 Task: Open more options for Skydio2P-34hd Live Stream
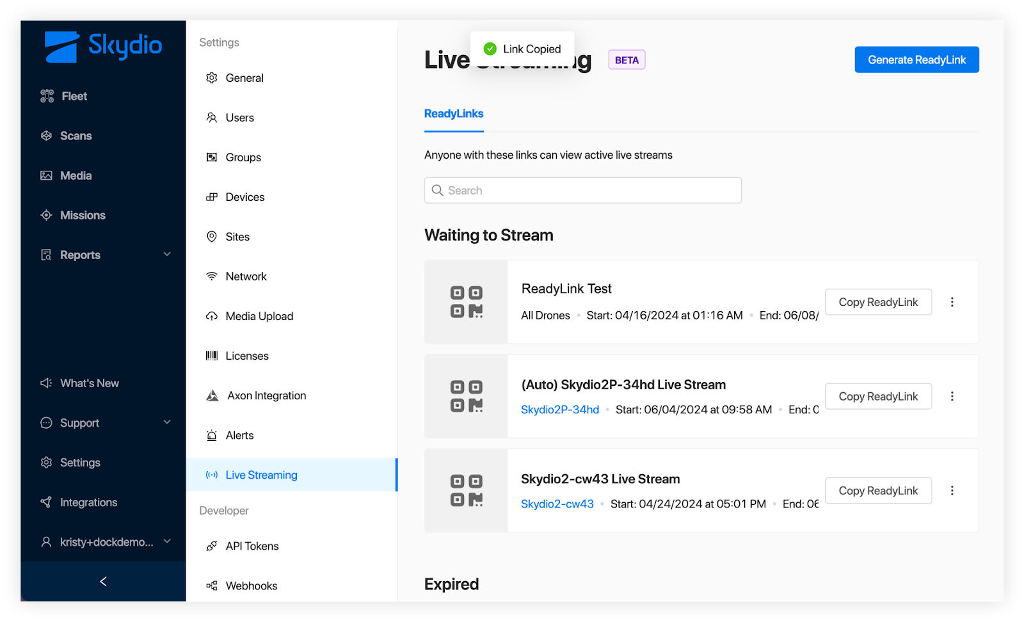click(x=952, y=396)
